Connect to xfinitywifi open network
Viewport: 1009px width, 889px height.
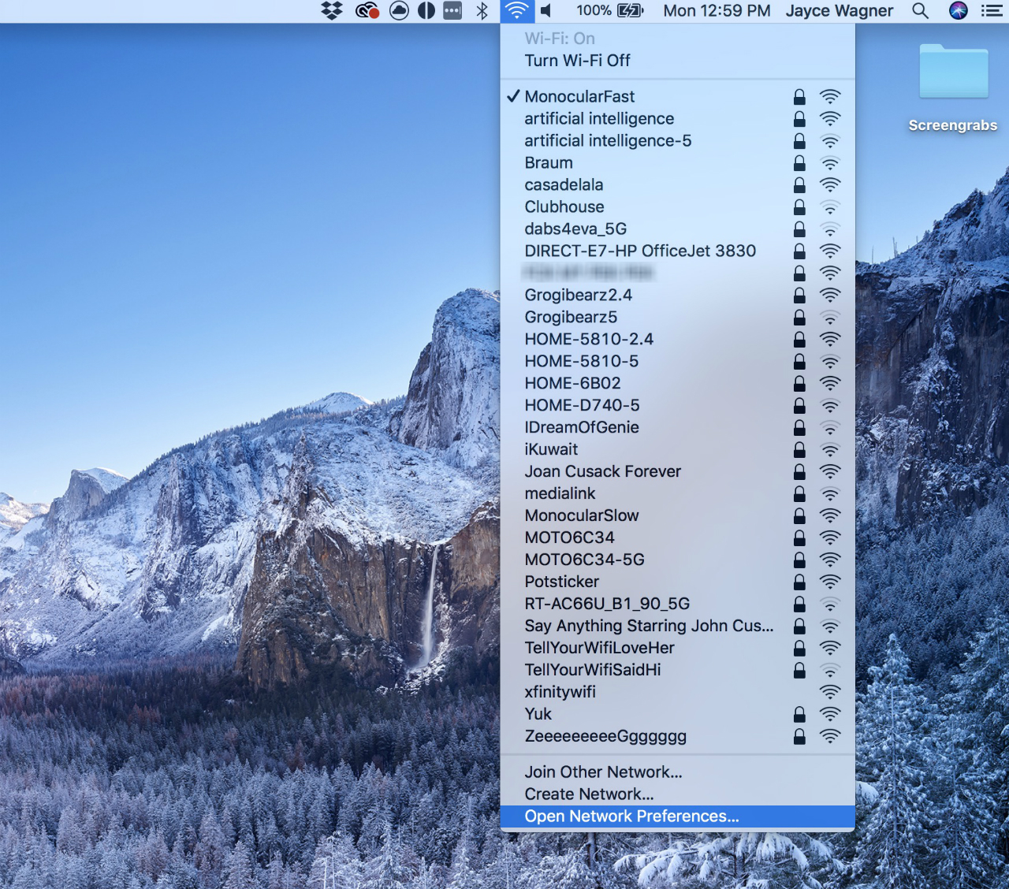click(677, 692)
